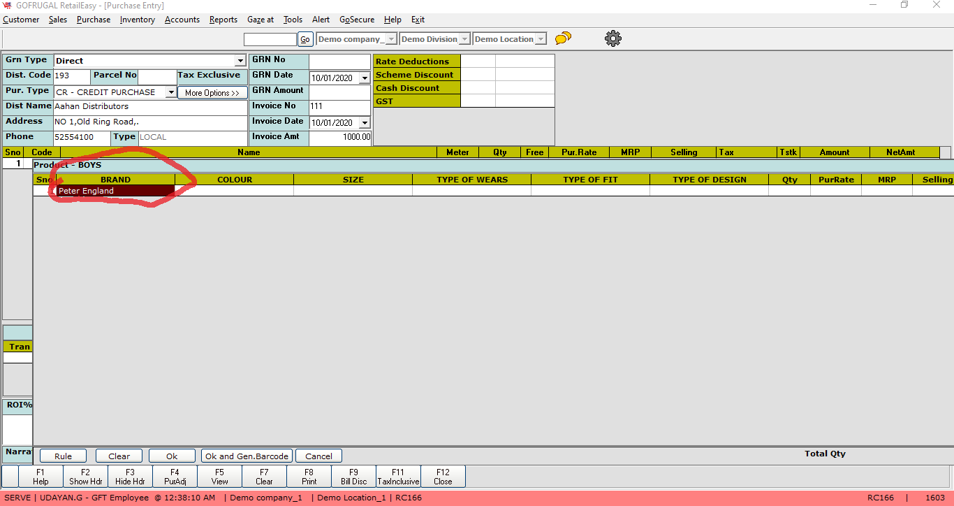954x506 pixels.
Task: Click the Dist Name field
Action: coord(150,107)
